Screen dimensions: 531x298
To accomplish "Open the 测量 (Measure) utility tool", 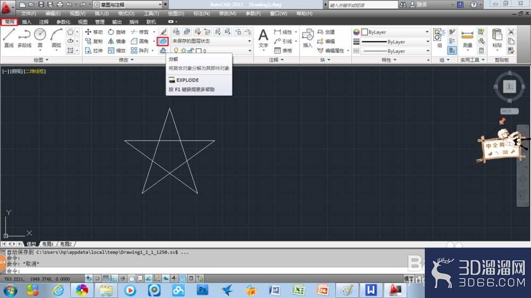I will click(x=467, y=39).
